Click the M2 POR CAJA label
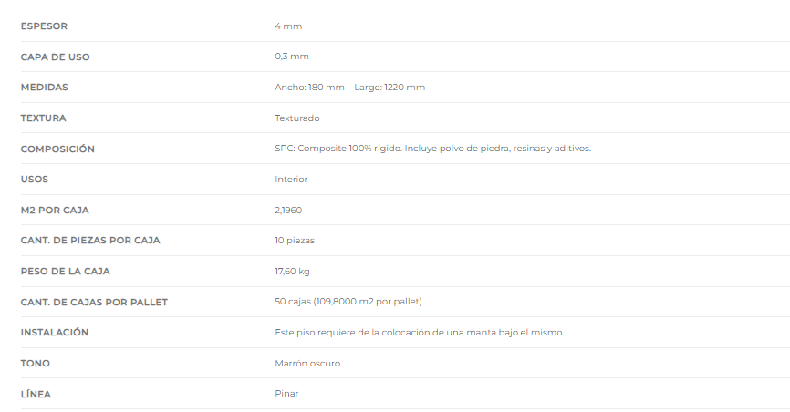 pyautogui.click(x=55, y=210)
